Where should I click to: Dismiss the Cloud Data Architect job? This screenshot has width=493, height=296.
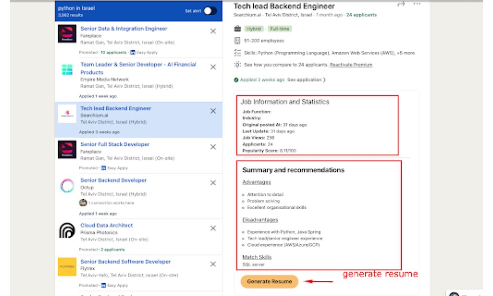(x=213, y=228)
